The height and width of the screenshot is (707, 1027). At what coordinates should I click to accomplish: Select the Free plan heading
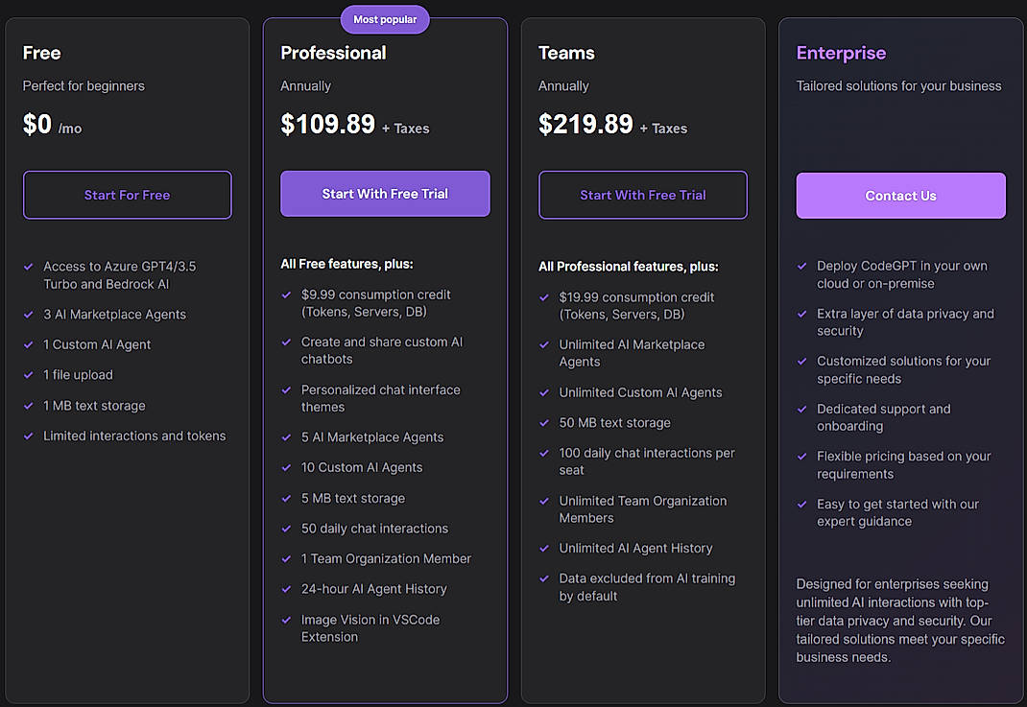pos(41,53)
